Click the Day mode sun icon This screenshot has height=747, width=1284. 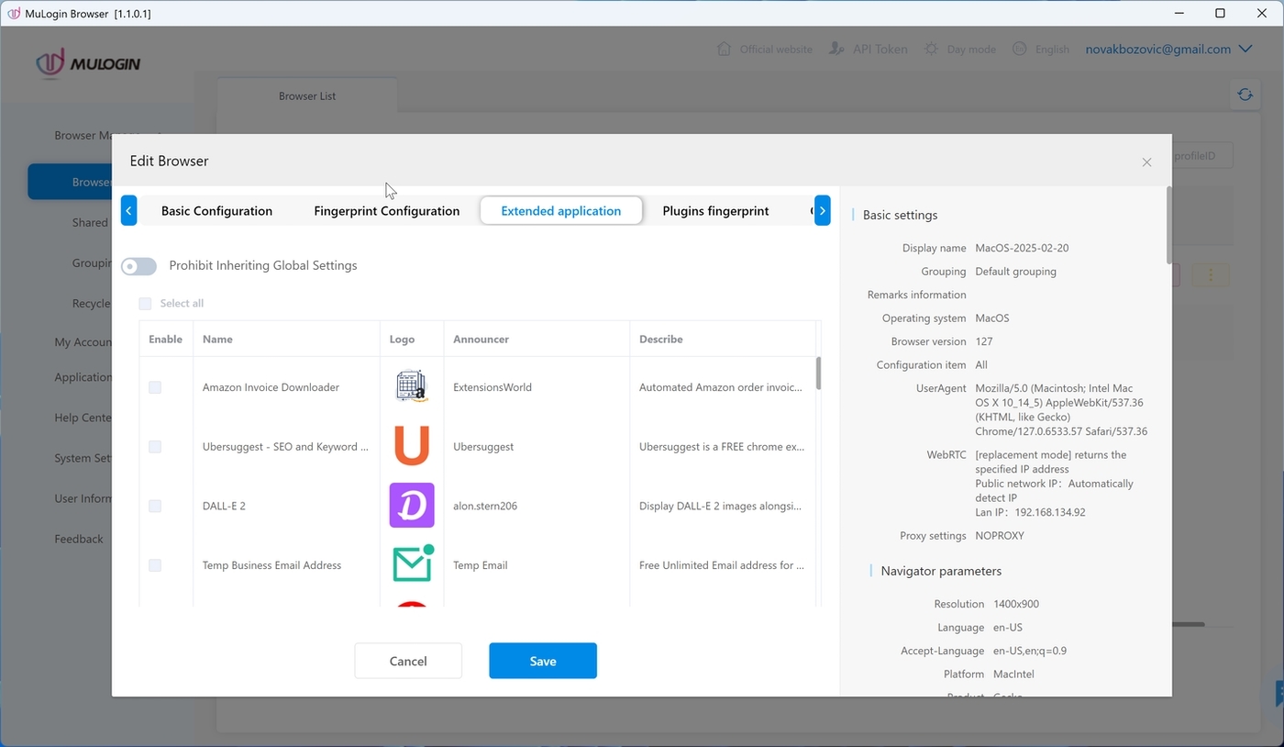[x=931, y=49]
